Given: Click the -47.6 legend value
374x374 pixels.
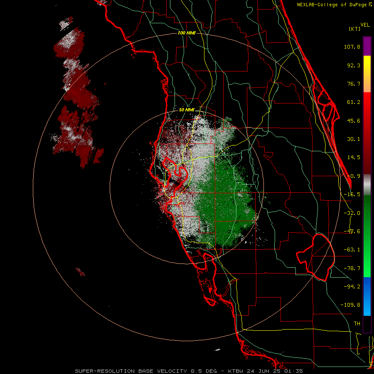Looking at the screenshot, I should click(352, 231).
